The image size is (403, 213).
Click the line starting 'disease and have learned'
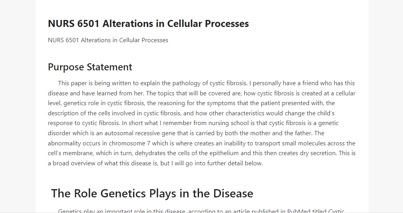(201, 93)
